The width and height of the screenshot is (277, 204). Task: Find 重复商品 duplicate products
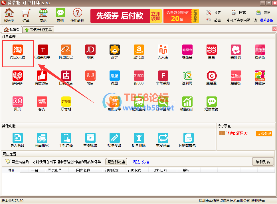click(163, 140)
